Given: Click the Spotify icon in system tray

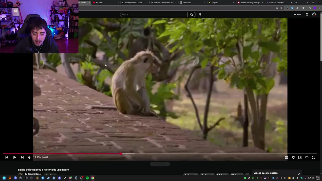Looking at the screenshot, I should 245,178.
